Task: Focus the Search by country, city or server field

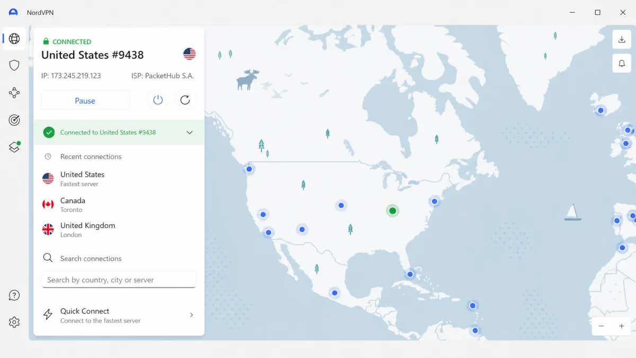Action: coord(119,280)
